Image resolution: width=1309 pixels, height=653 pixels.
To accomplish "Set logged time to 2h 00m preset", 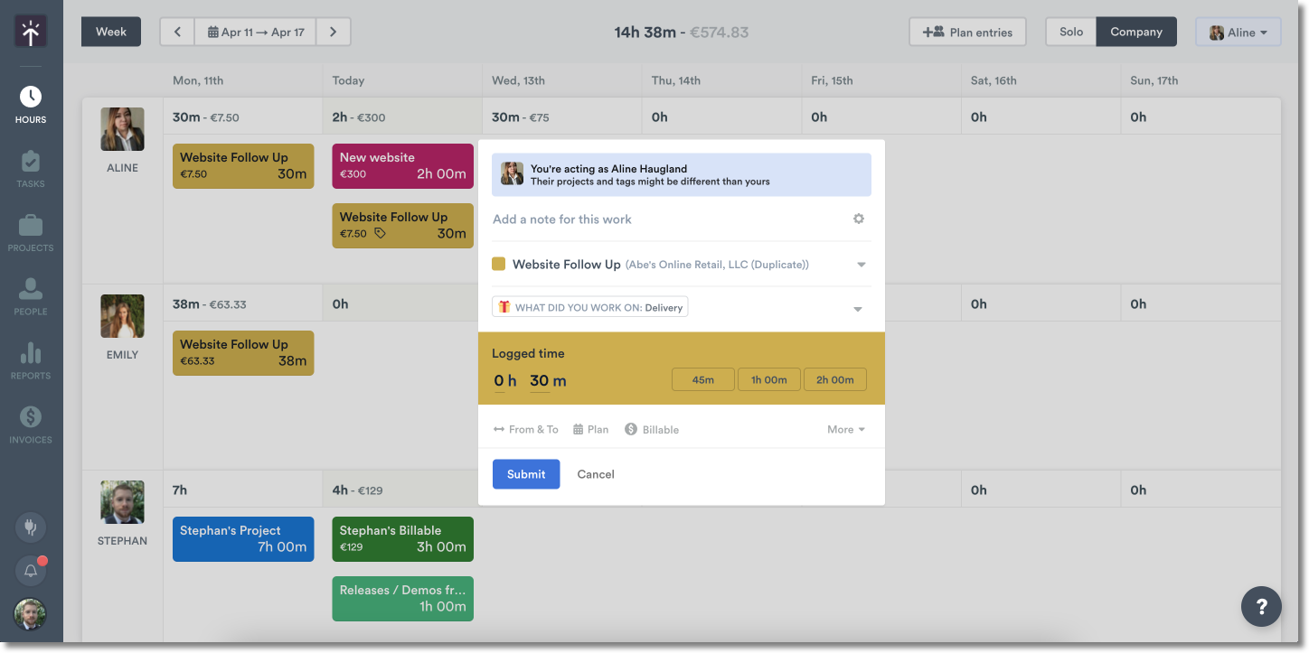I will 834,379.
